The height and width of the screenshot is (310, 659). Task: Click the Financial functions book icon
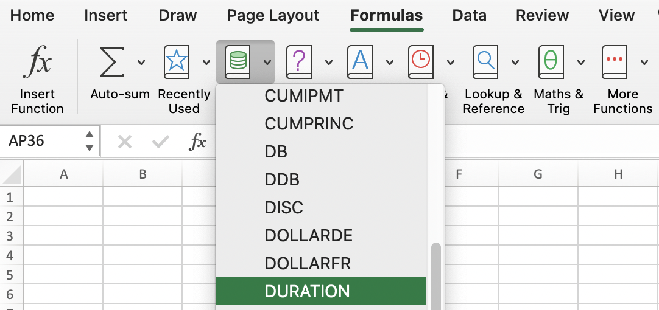(x=238, y=62)
